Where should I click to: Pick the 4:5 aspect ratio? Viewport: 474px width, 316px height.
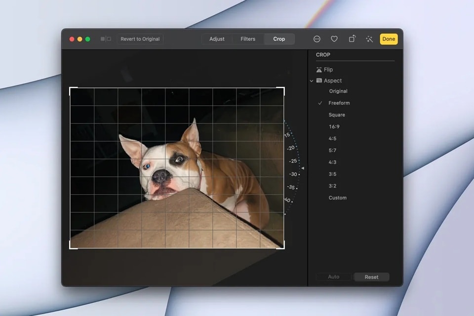332,138
